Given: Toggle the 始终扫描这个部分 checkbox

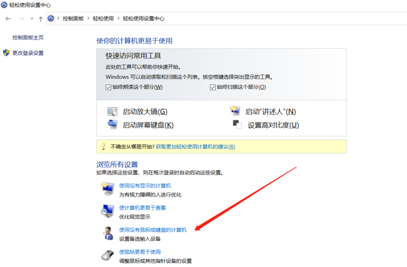Looking at the screenshot, I should point(213,87).
